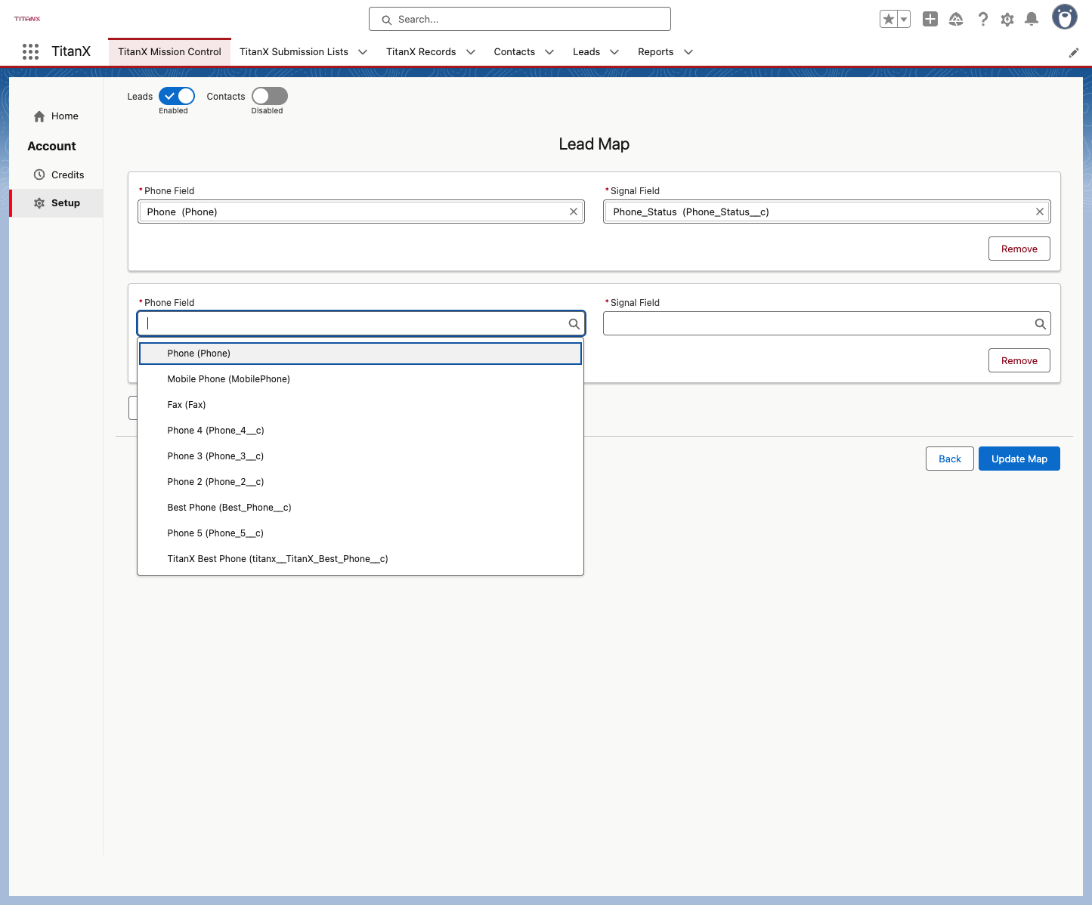Open the Notifications bell

(1032, 19)
